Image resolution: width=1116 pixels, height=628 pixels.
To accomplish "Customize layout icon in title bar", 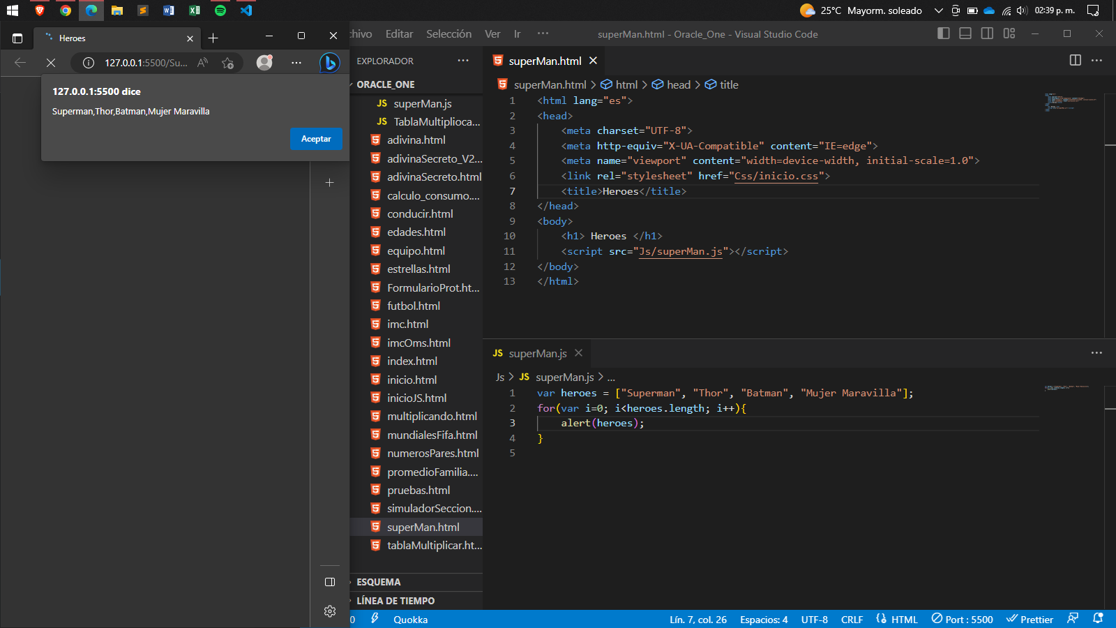I will tap(1009, 33).
